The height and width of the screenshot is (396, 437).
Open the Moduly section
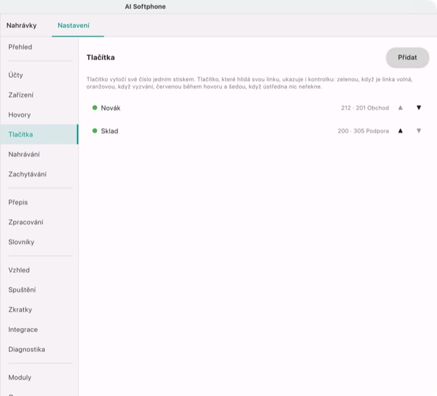click(39, 378)
